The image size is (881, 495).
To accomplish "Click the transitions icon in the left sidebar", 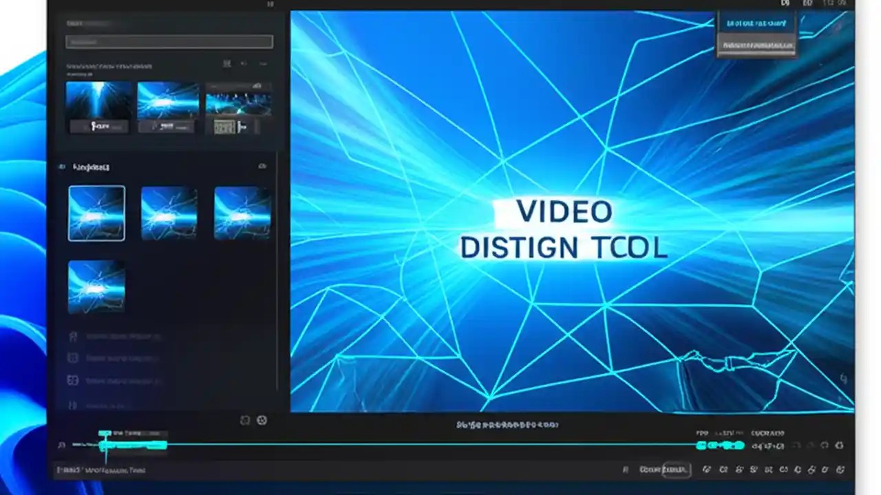I will click(x=73, y=358).
